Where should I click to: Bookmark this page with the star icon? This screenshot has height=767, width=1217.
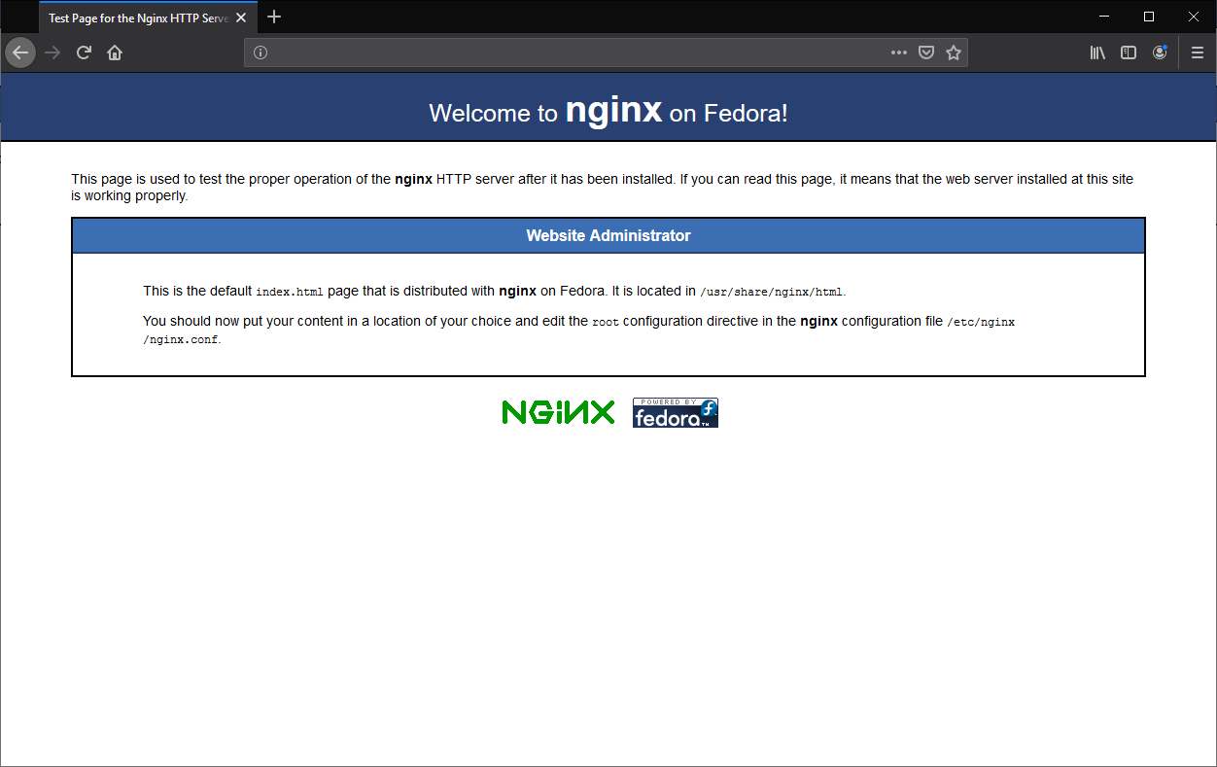(x=954, y=52)
